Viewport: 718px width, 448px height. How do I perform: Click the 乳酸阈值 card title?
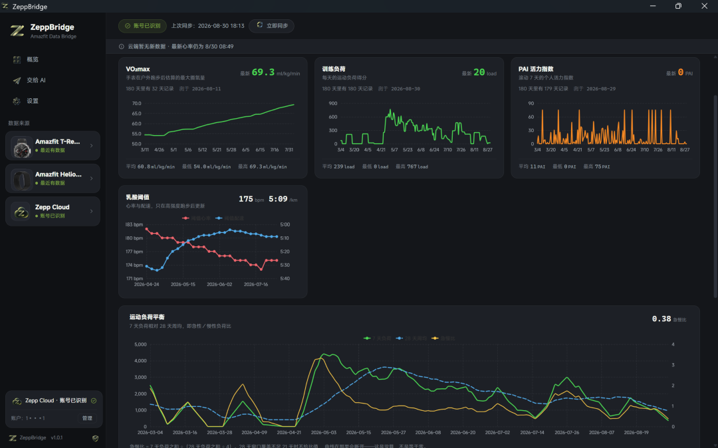point(138,197)
